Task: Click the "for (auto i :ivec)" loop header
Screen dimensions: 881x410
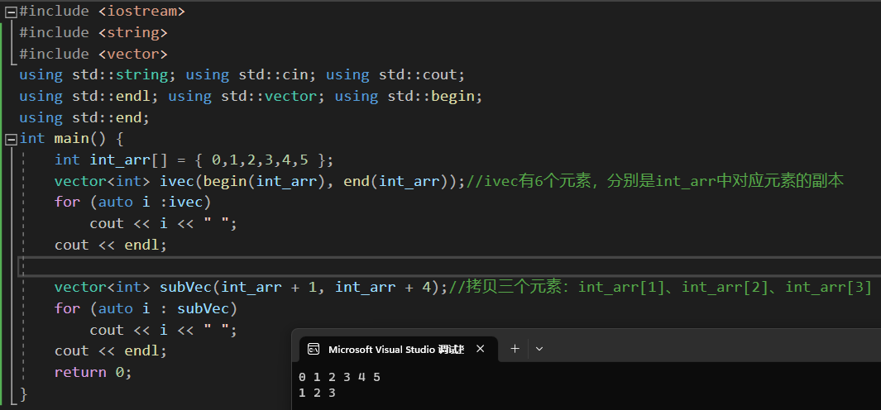Action: click(132, 202)
